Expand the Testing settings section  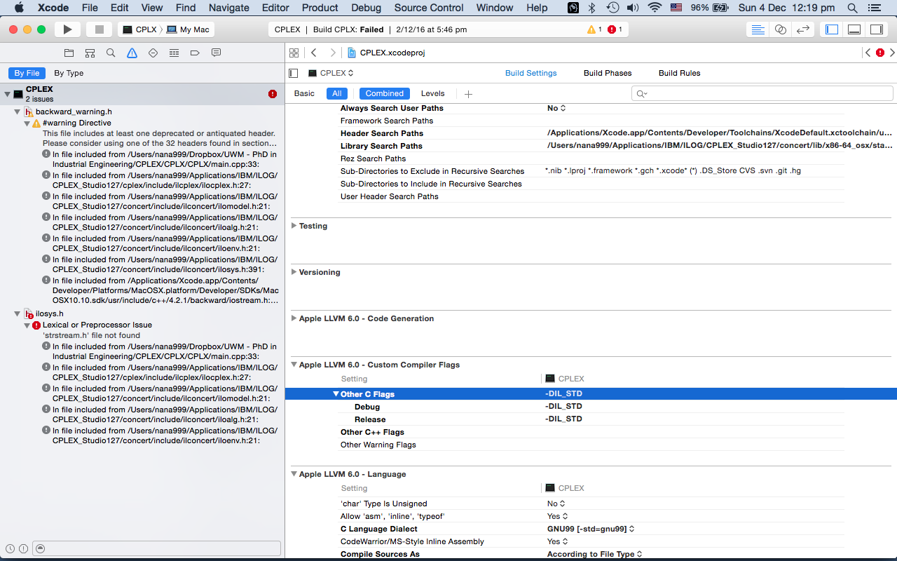[294, 226]
